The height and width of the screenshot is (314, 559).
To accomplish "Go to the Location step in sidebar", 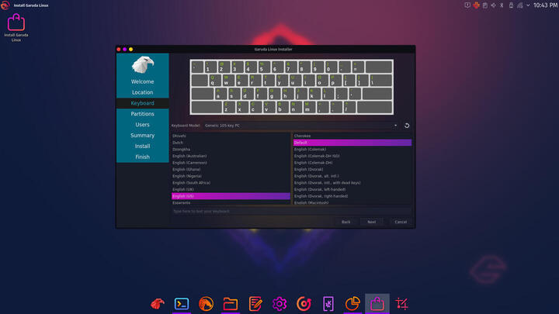I will (142, 92).
